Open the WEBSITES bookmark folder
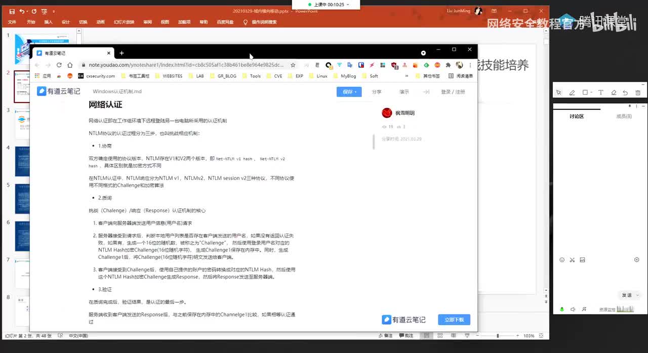Screen dimensions: 648x353 [169, 76]
